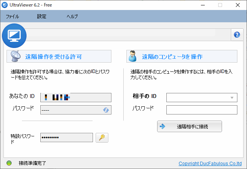Click the 遠隔相手に接続 button

click(x=189, y=126)
